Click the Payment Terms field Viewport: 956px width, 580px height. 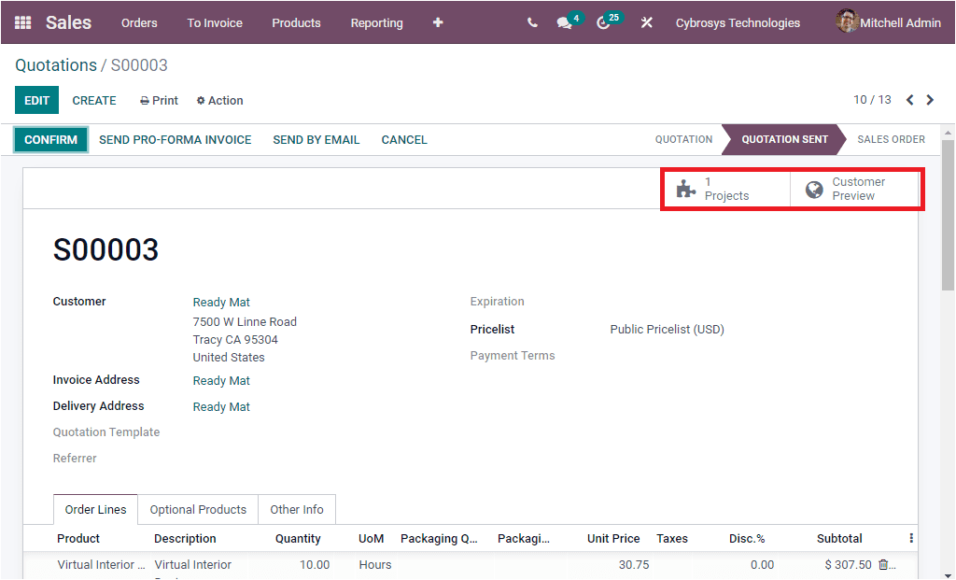[x=513, y=355]
